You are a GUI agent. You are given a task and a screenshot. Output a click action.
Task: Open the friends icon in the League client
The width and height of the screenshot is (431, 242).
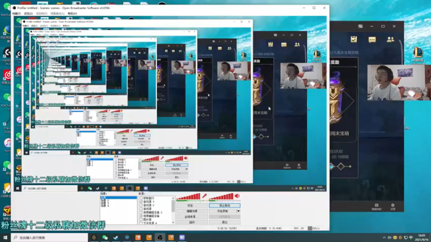coord(390,39)
